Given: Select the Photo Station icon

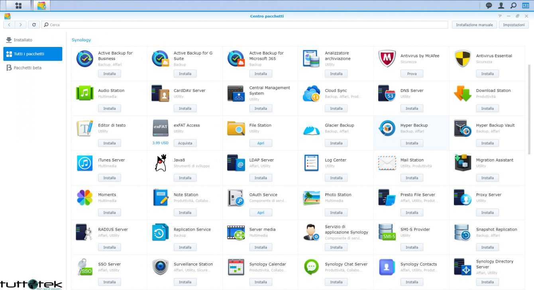Looking at the screenshot, I should point(311,198).
